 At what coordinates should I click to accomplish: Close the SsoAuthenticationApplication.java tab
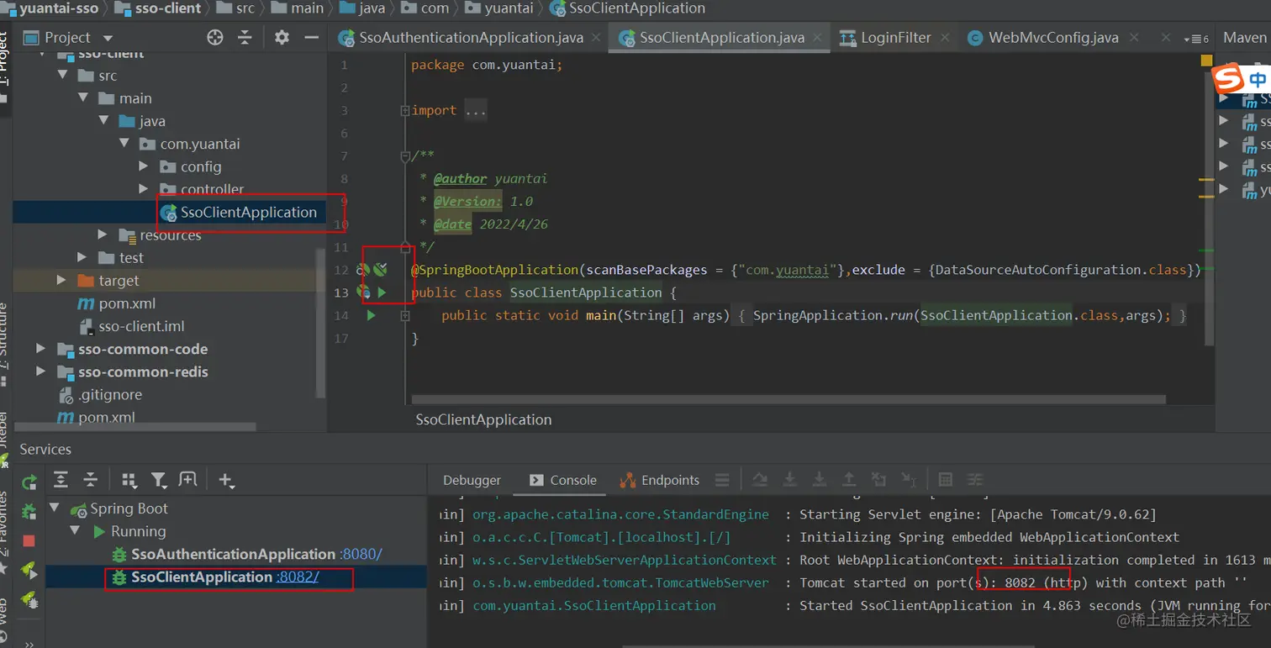tap(595, 38)
